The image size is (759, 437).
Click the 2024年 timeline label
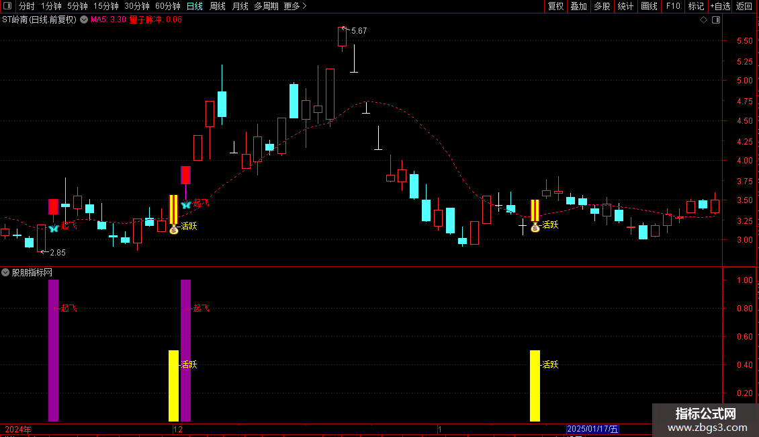pos(18,430)
